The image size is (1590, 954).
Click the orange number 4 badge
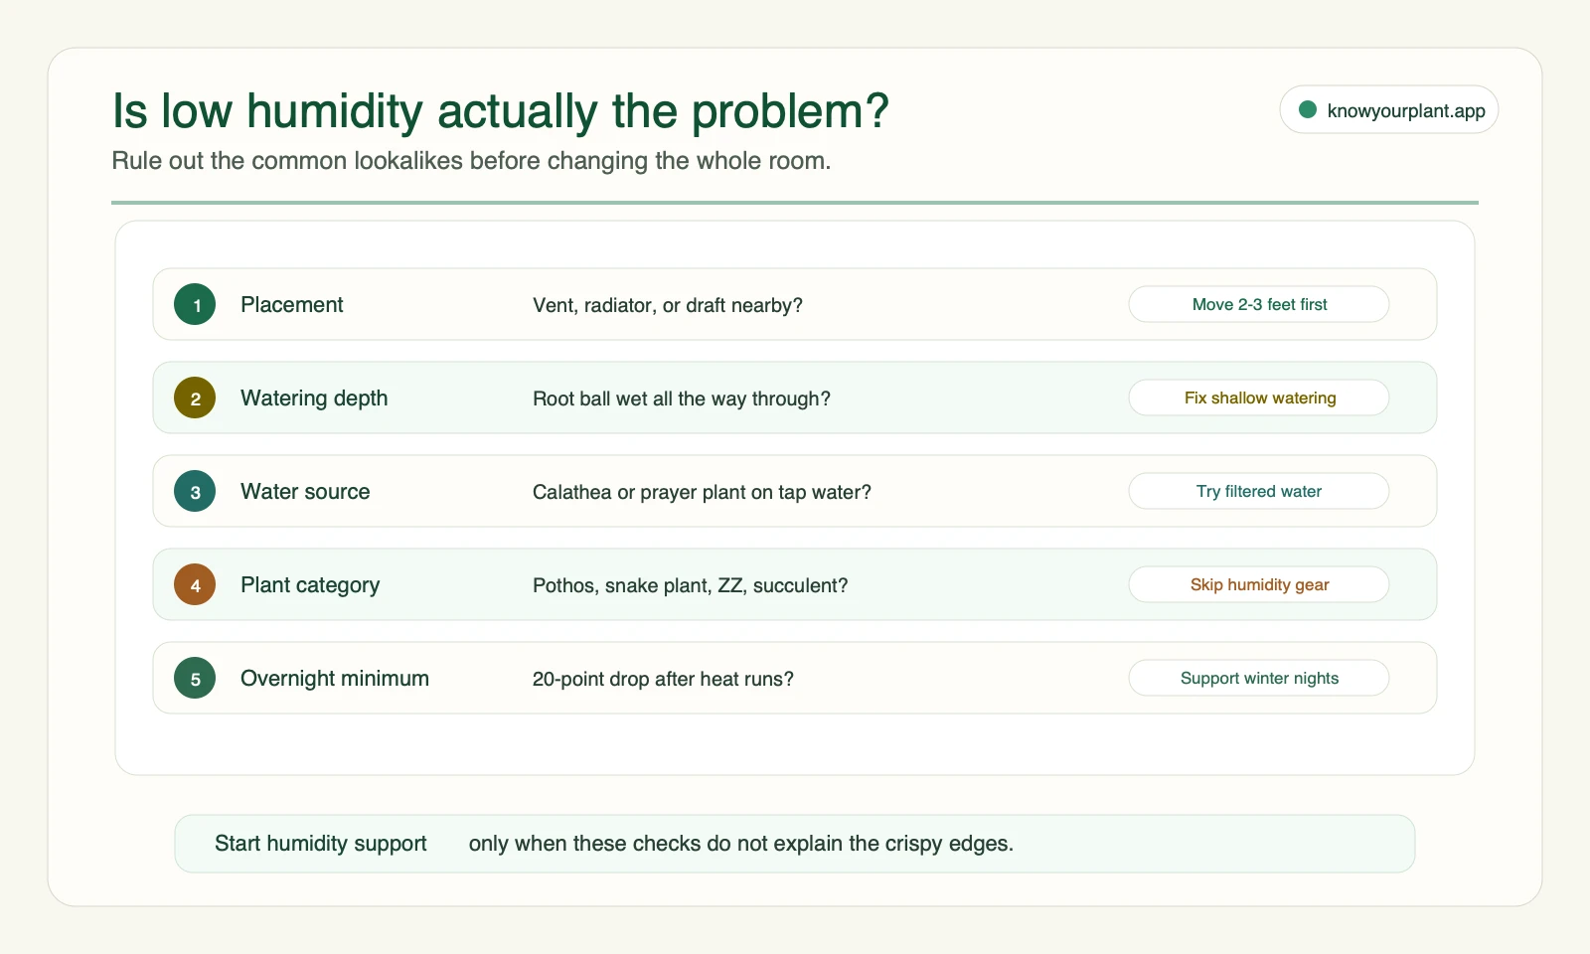(x=195, y=584)
